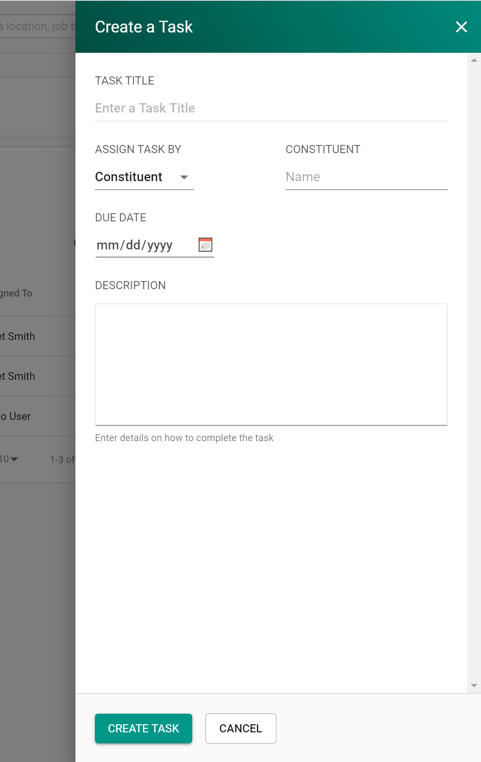This screenshot has height=762, width=481.
Task: Click the scrollbar down arrow in the panel
Action: click(474, 686)
